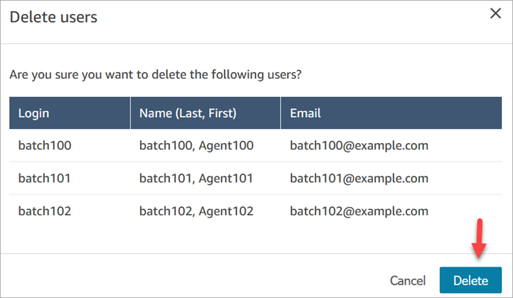Click the Name (Last, First) column header

point(187,114)
